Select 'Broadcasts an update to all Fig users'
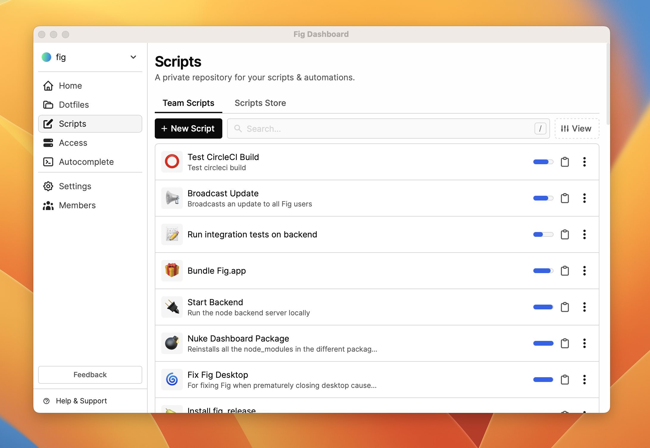This screenshot has height=448, width=650. [250, 204]
